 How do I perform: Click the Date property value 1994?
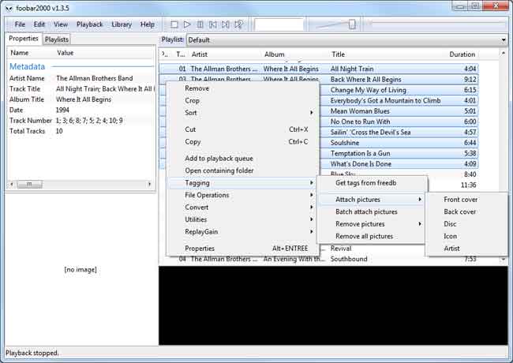tap(62, 110)
